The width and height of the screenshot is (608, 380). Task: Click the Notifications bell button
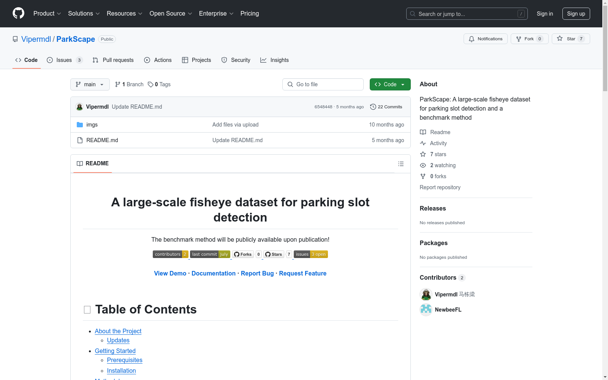pyautogui.click(x=485, y=39)
